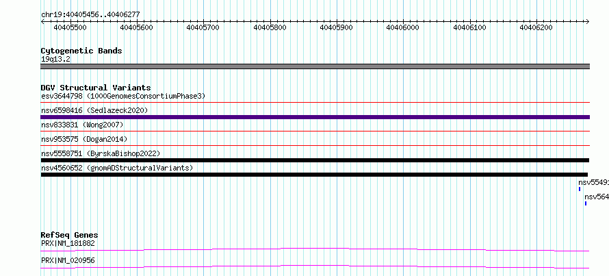
Task: Click the truncated nsv564 variant label
Action: coord(597,197)
